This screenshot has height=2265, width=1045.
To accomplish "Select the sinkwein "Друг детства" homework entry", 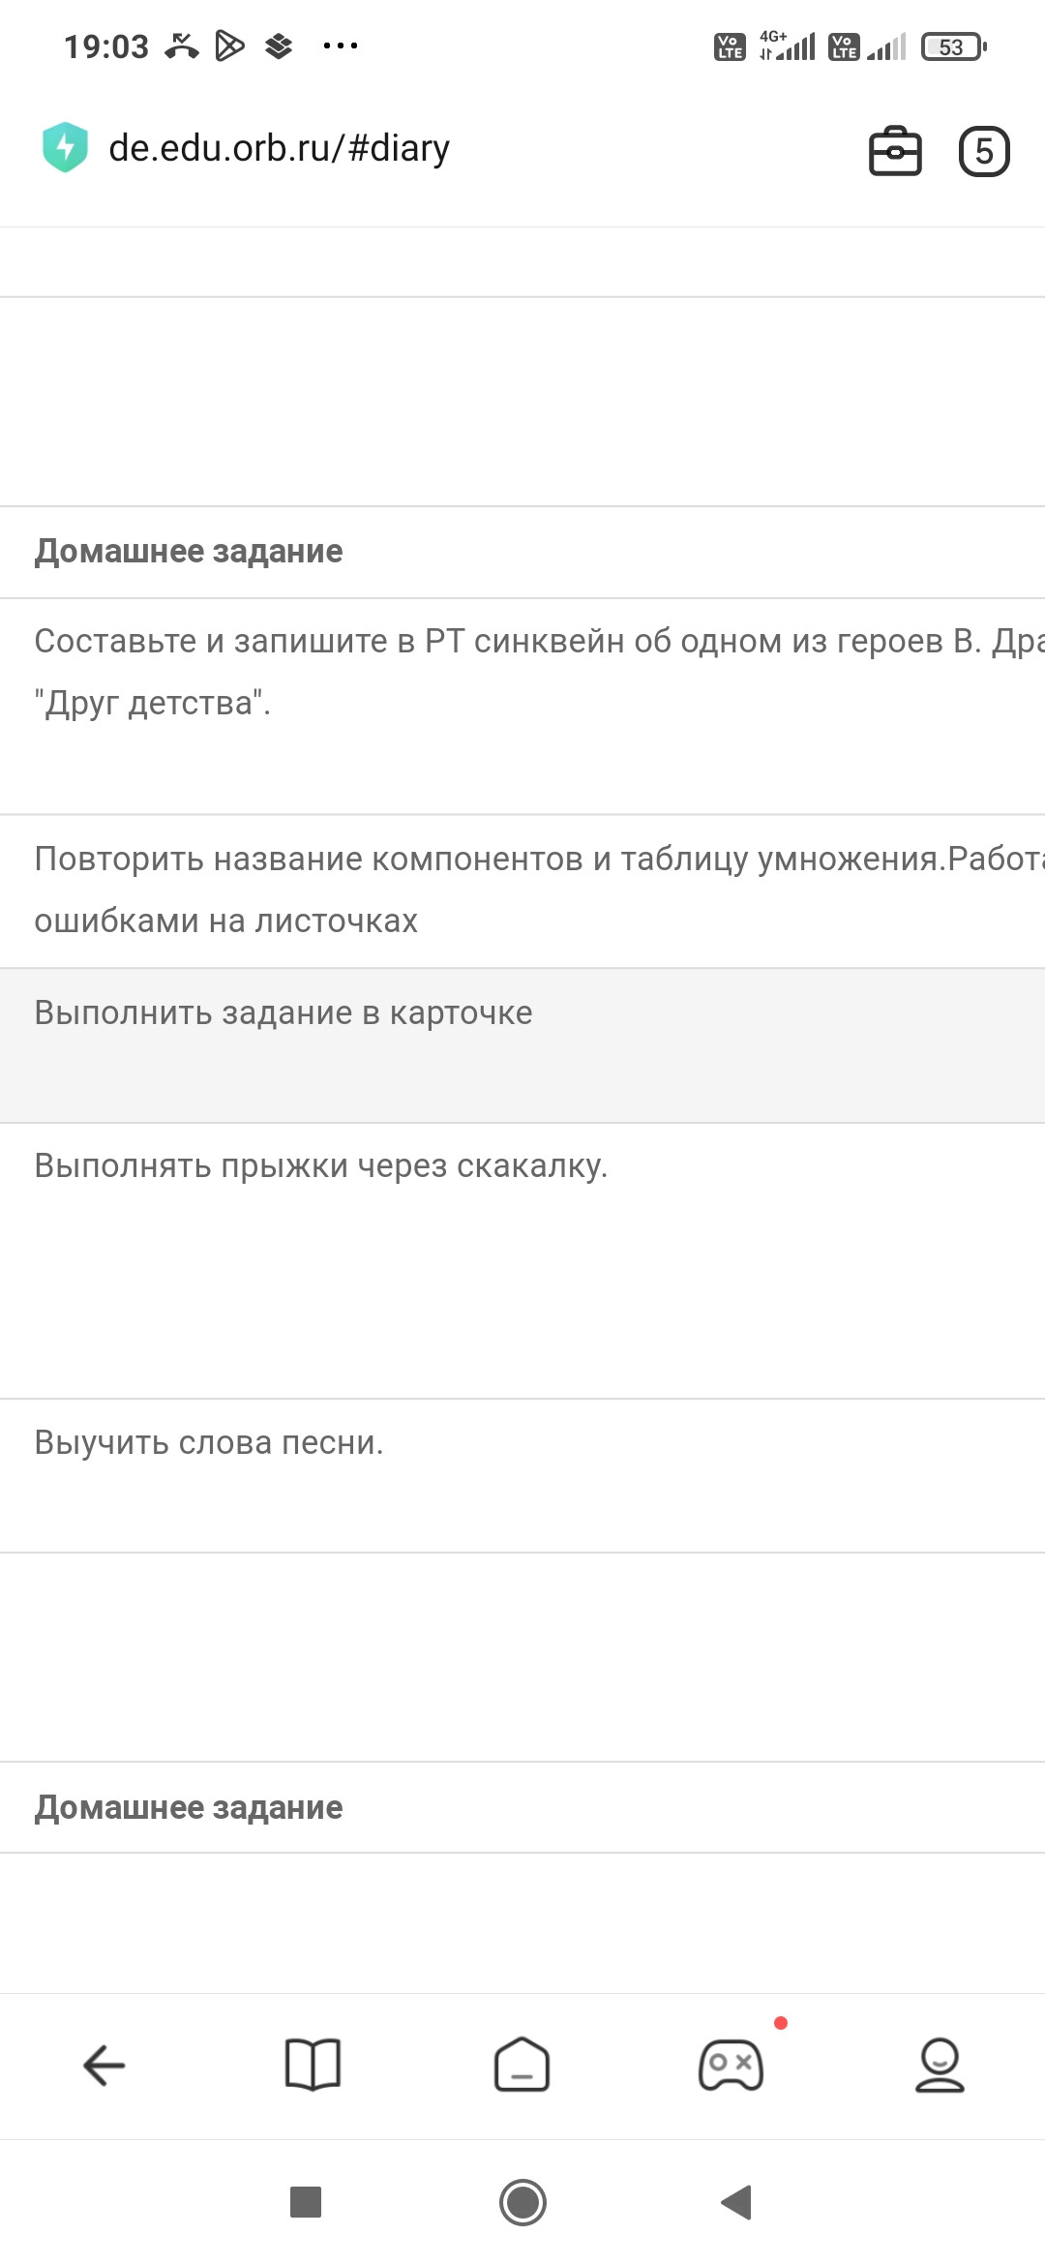I will pos(522,672).
